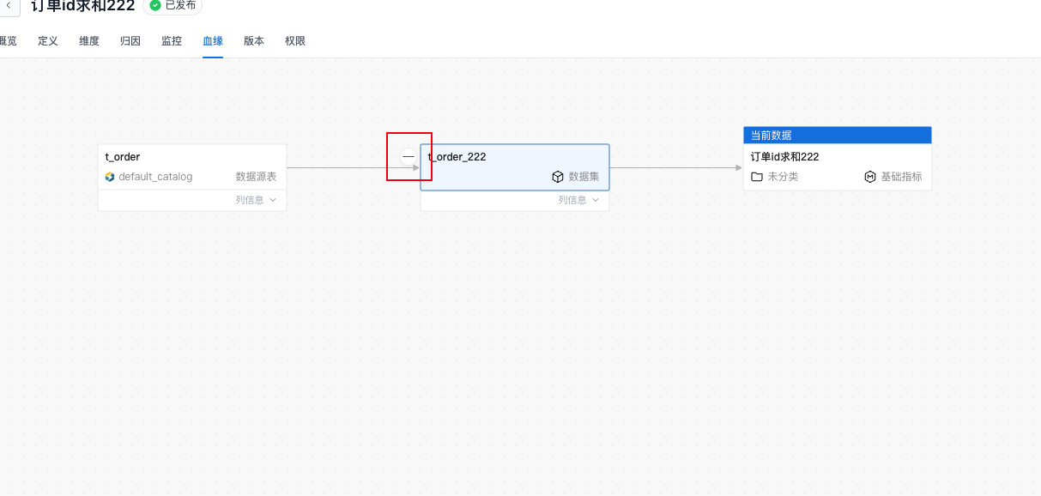
Task: Click the back arrow button
Action: tap(9, 5)
